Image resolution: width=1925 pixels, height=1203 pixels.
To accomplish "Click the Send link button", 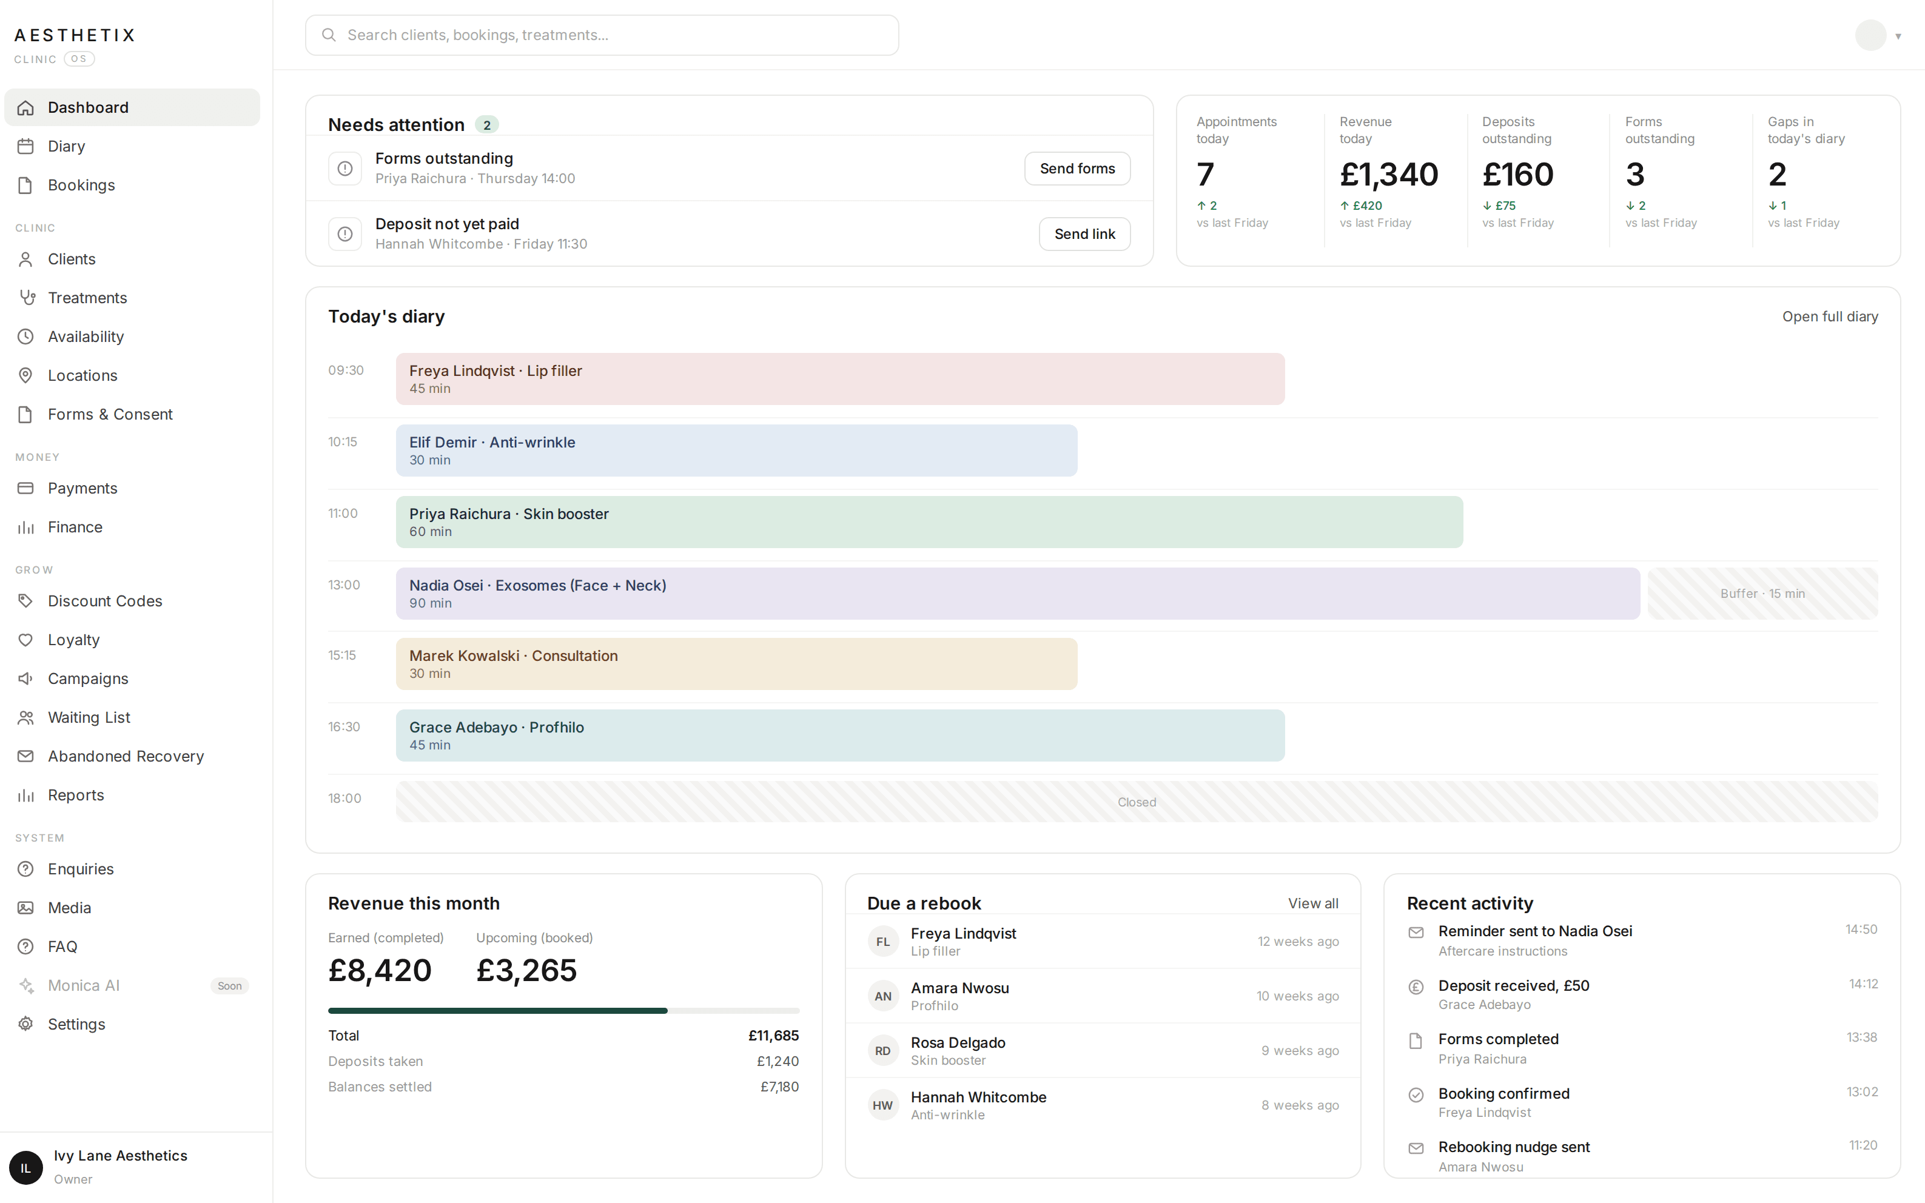I will pos(1084,234).
